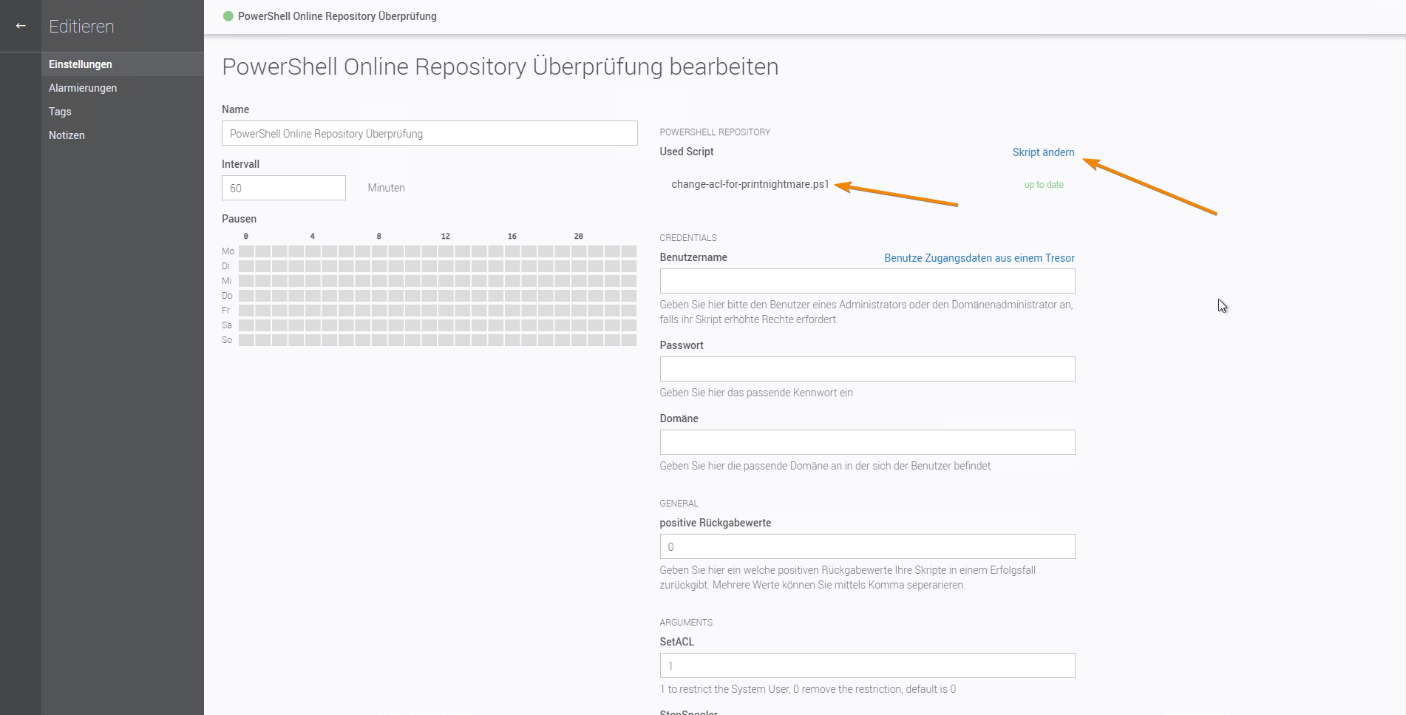Toggle the last Sunday pause cell
1406x715 pixels.
[x=628, y=340]
